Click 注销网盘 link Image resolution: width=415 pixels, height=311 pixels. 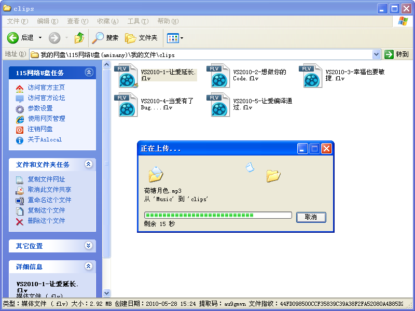click(40, 129)
